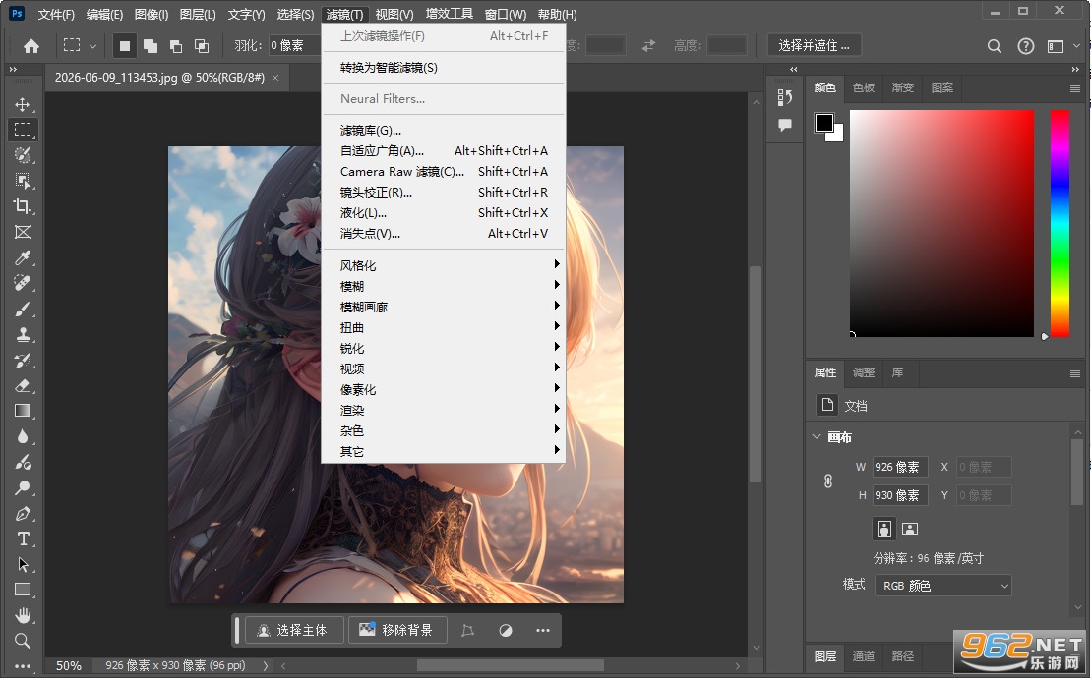Screen dimensions: 1091x679
Task: Open Camera Raw 滤镜(C)...
Action: [444, 172]
